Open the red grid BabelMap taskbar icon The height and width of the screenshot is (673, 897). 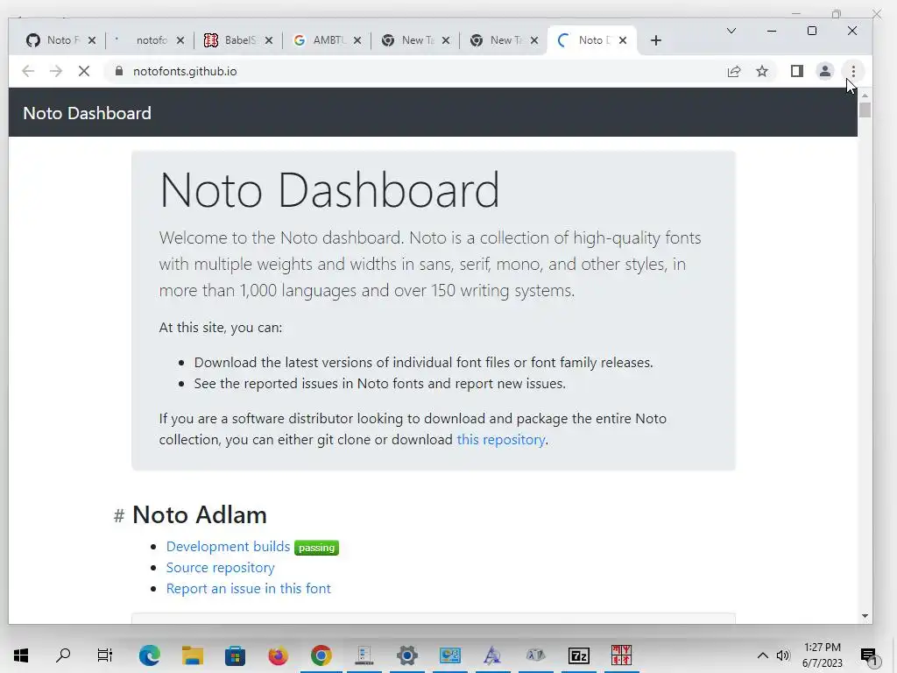pyautogui.click(x=621, y=655)
